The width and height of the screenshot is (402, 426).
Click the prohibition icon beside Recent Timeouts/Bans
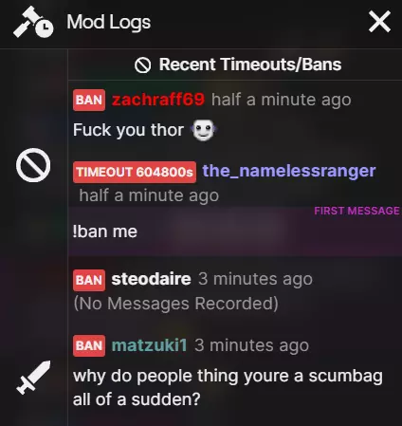pyautogui.click(x=142, y=65)
